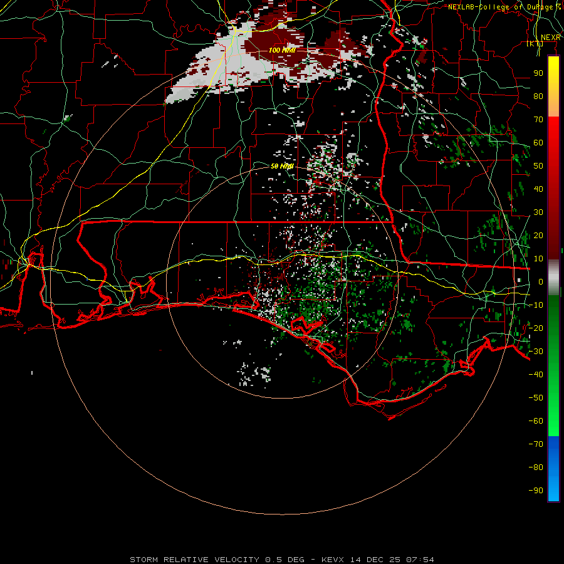Image resolution: width=564 pixels, height=564 pixels.
Task: Click the "-10" value on velocity scale
Action: coord(536,305)
